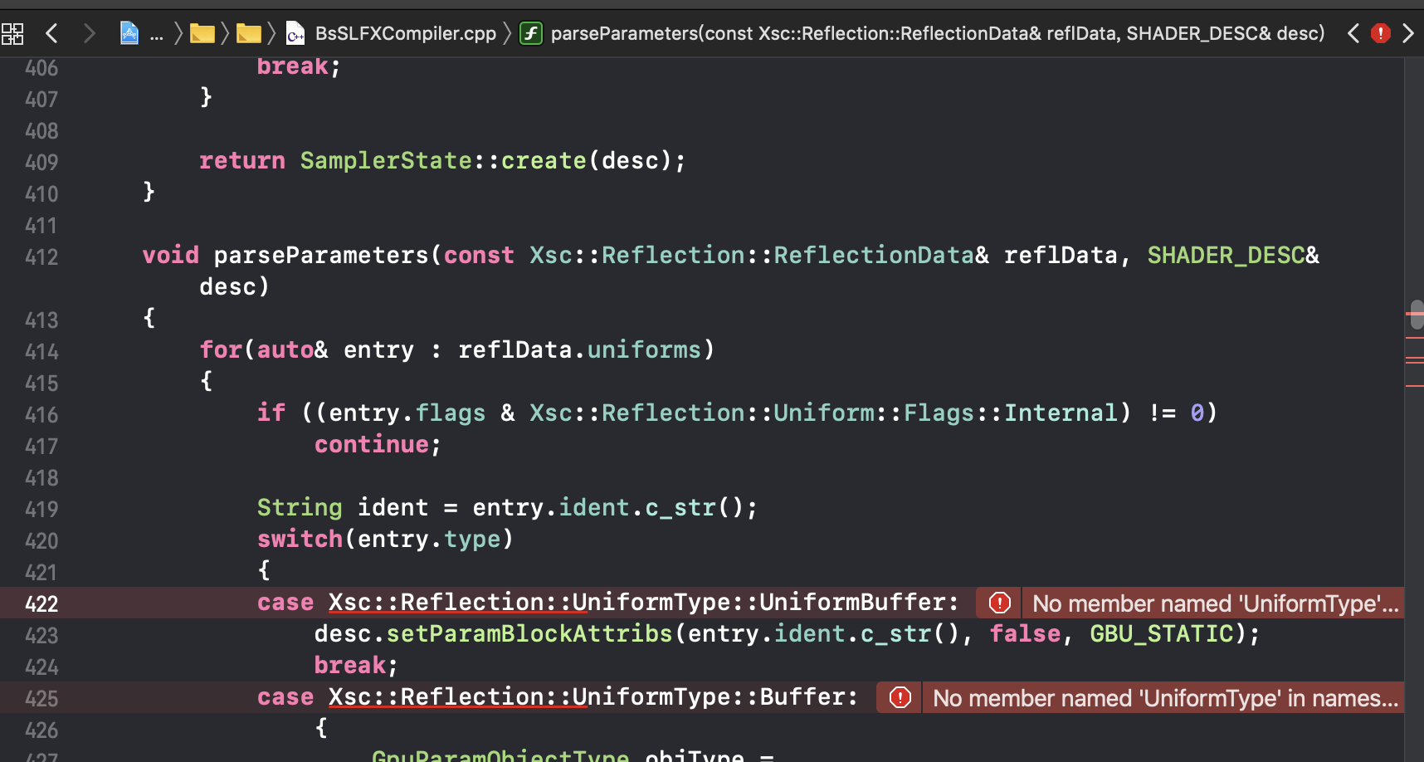Open the BsSLFXCompiler.cpp breadcrumb dropdown
Screen dimensions: 1424x762
[406, 33]
